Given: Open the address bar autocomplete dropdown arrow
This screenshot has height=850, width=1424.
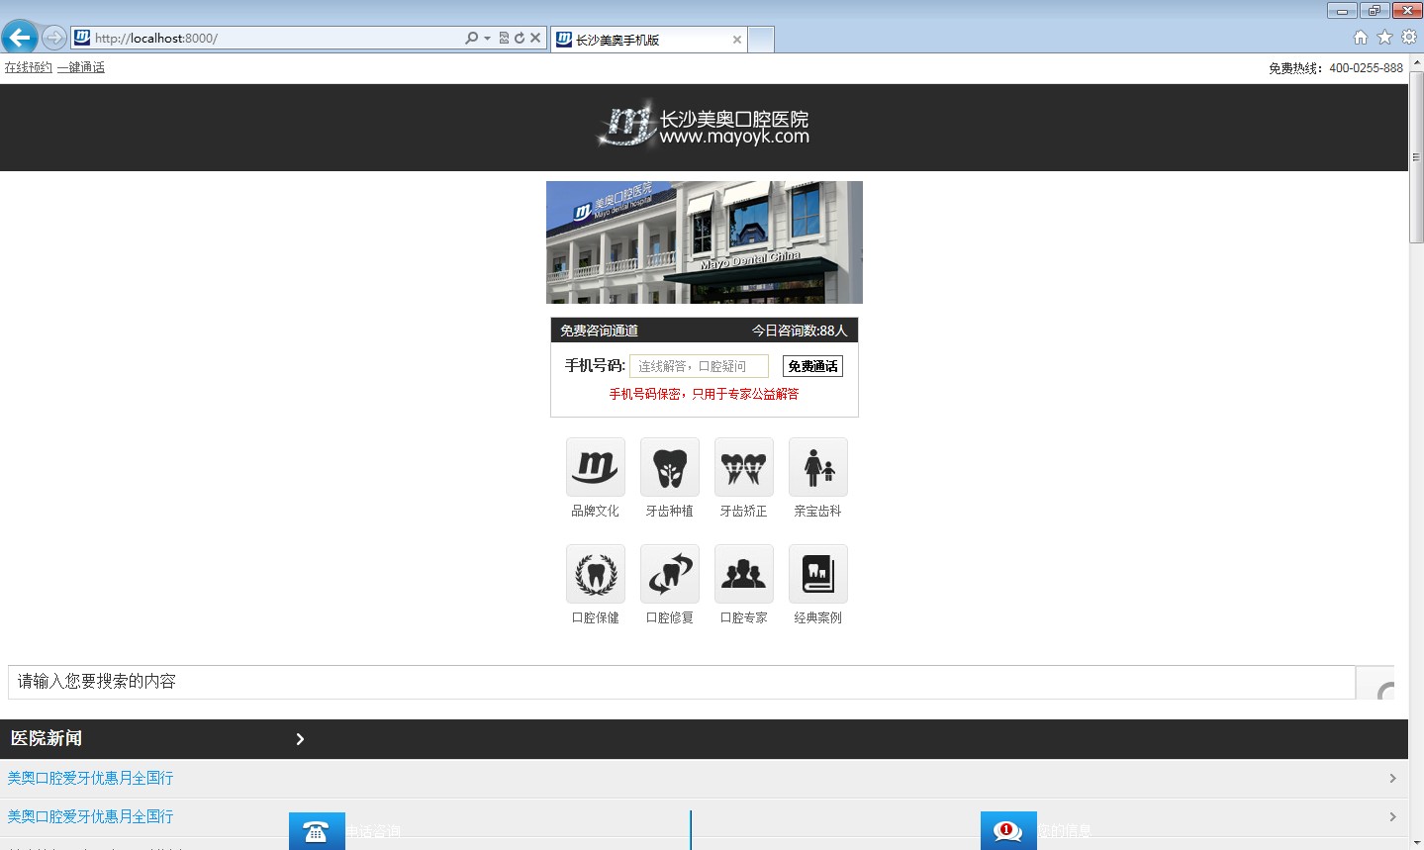Looking at the screenshot, I should point(487,39).
